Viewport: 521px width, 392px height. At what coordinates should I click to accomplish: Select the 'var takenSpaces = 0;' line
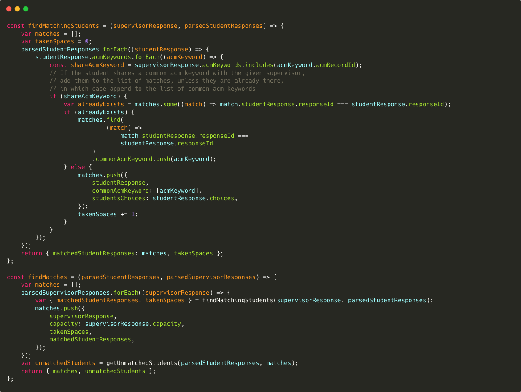coord(57,41)
